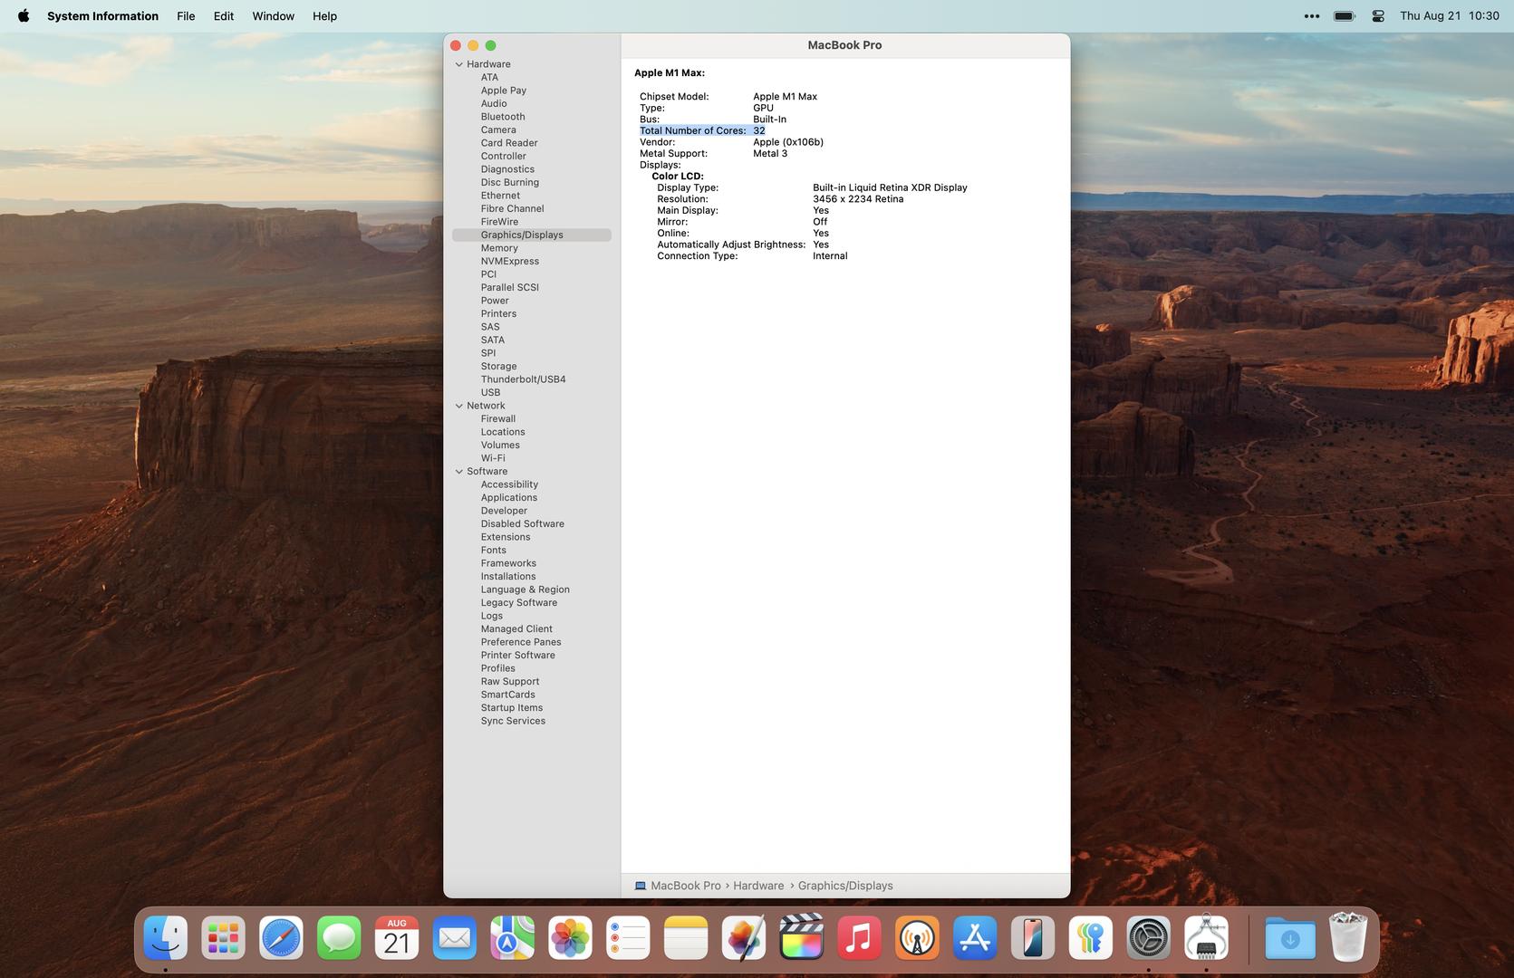Open the Overcast podcast app in dock
The image size is (1514, 978).
click(917, 938)
